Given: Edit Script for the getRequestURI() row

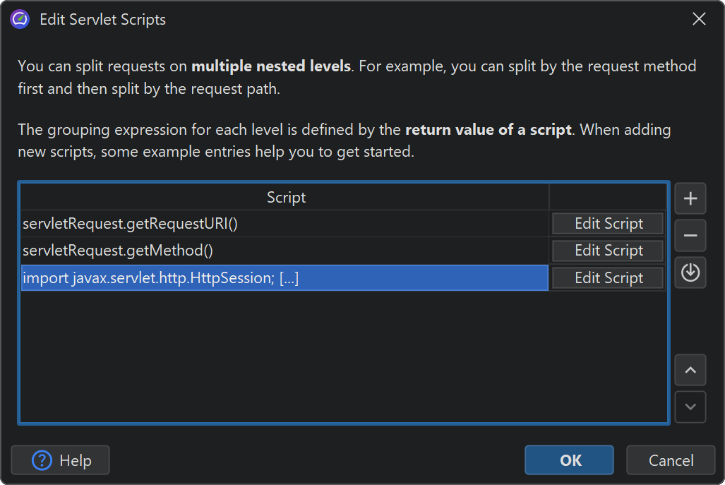Looking at the screenshot, I should (x=608, y=224).
